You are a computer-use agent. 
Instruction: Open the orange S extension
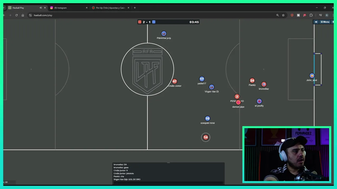tap(292, 15)
